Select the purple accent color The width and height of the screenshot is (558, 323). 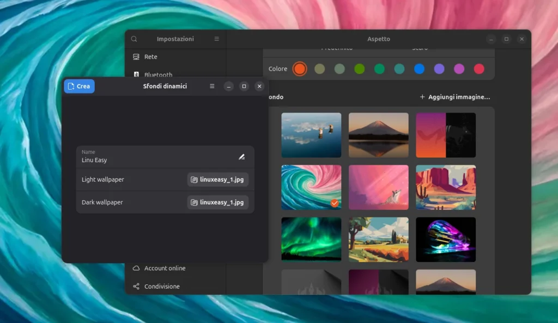coord(439,69)
